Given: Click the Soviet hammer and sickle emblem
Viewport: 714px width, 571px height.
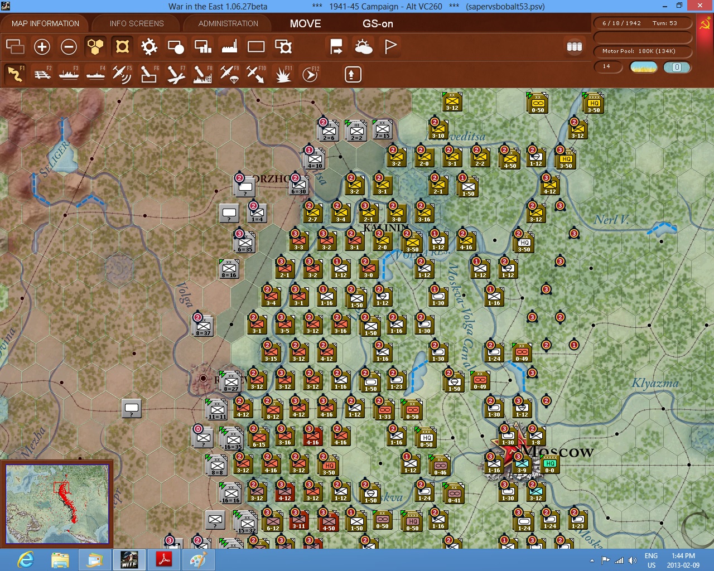Looking at the screenshot, I should [x=705, y=24].
